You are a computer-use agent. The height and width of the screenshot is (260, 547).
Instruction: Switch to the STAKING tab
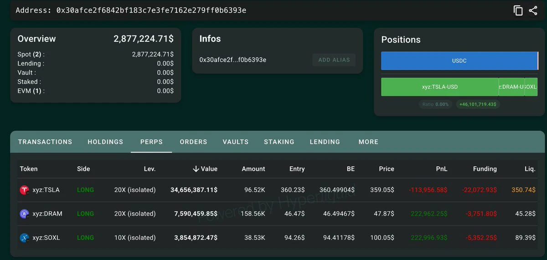(279, 142)
